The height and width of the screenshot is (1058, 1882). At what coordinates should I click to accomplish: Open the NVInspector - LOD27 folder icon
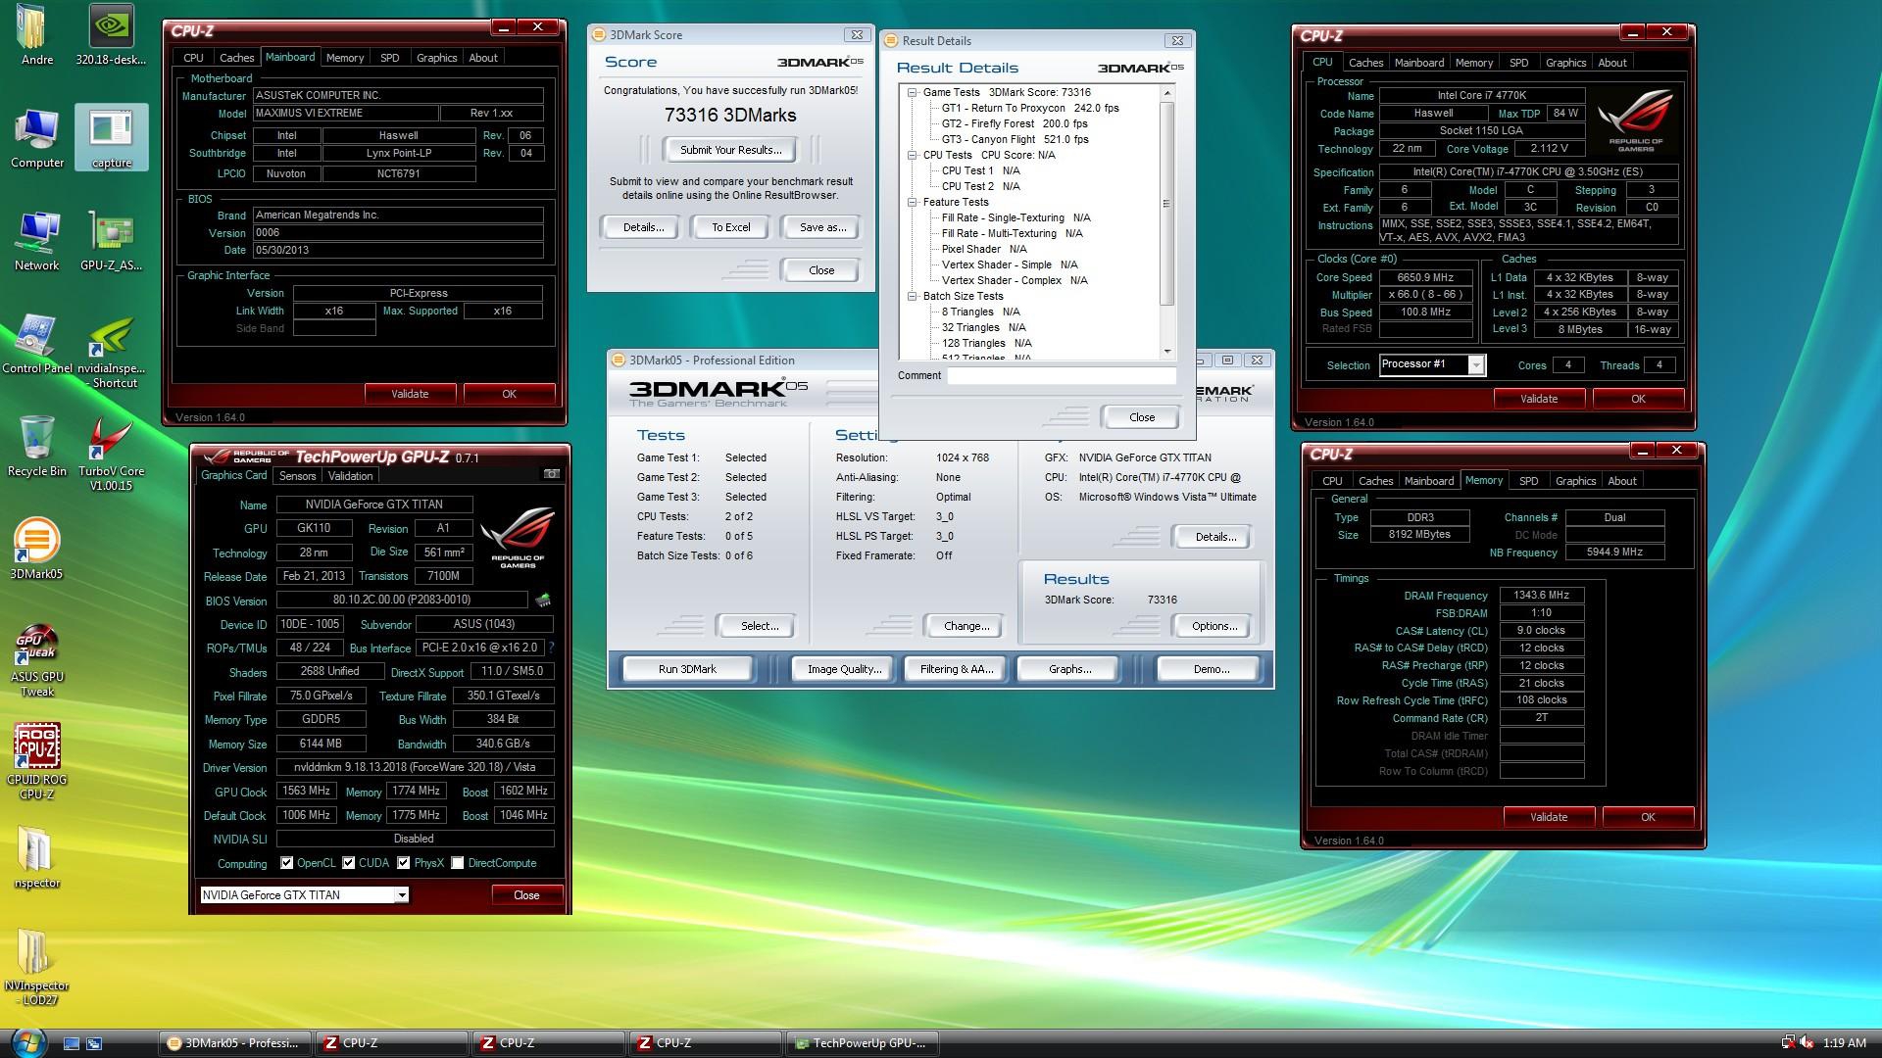[37, 968]
